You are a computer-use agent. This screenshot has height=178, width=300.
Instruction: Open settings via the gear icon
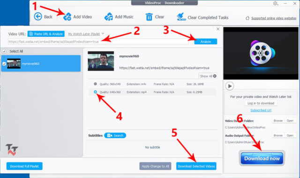click(x=275, y=3)
